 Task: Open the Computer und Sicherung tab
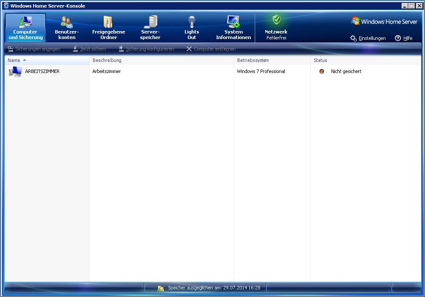pyautogui.click(x=25, y=28)
